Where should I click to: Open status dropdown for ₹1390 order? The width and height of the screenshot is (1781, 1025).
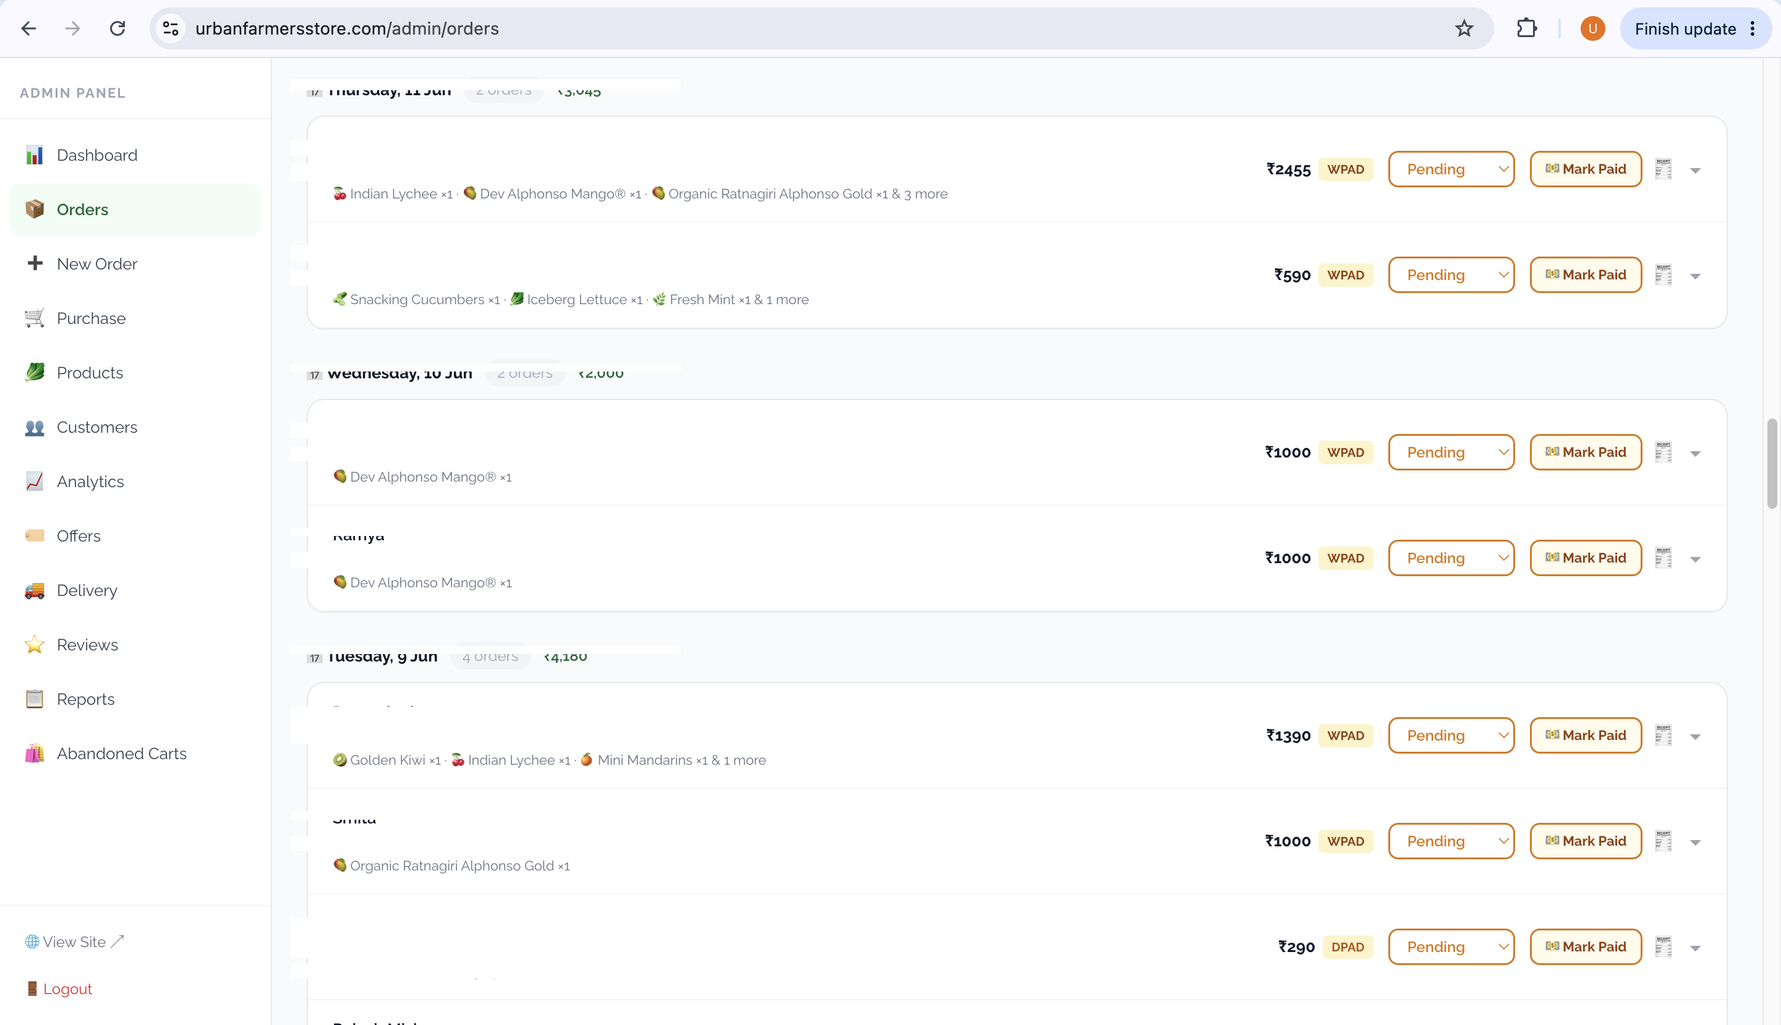click(x=1451, y=735)
